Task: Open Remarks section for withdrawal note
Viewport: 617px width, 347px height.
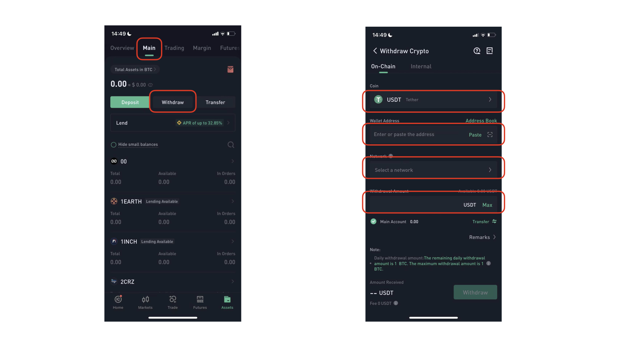Action: tap(482, 237)
